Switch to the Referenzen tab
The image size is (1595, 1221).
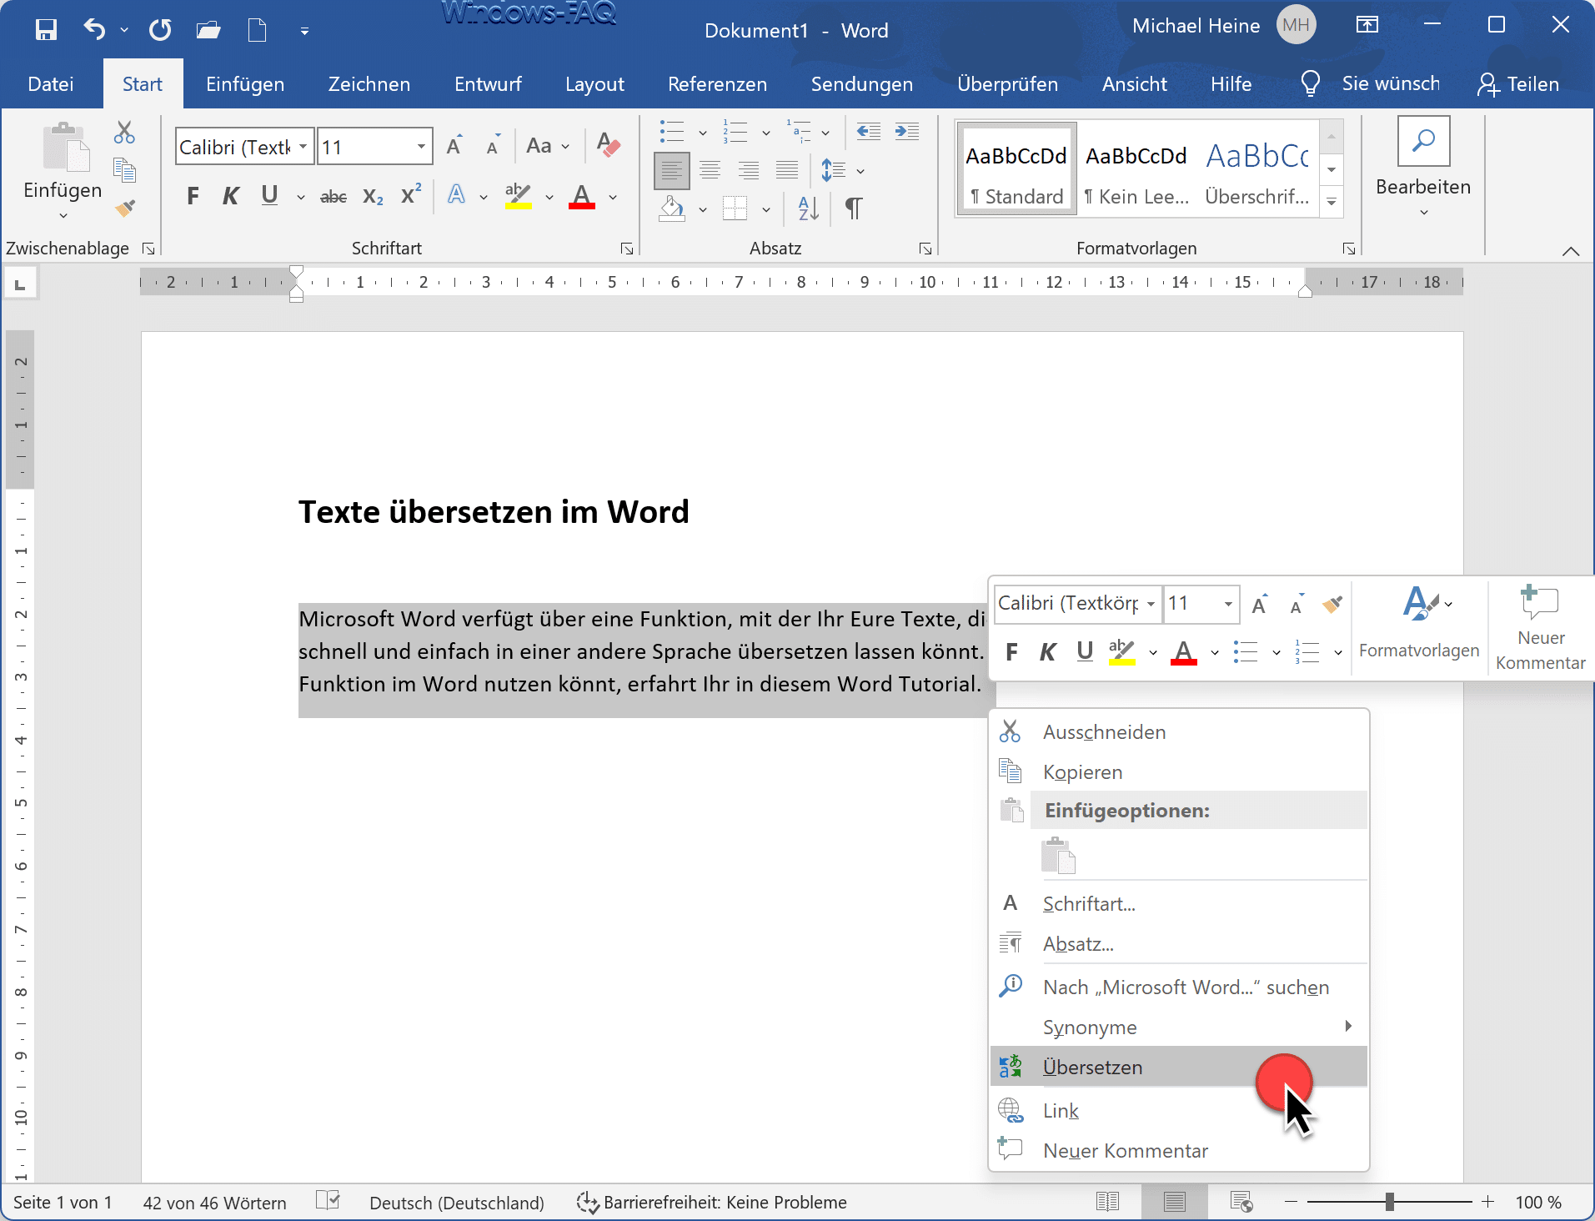point(717,84)
